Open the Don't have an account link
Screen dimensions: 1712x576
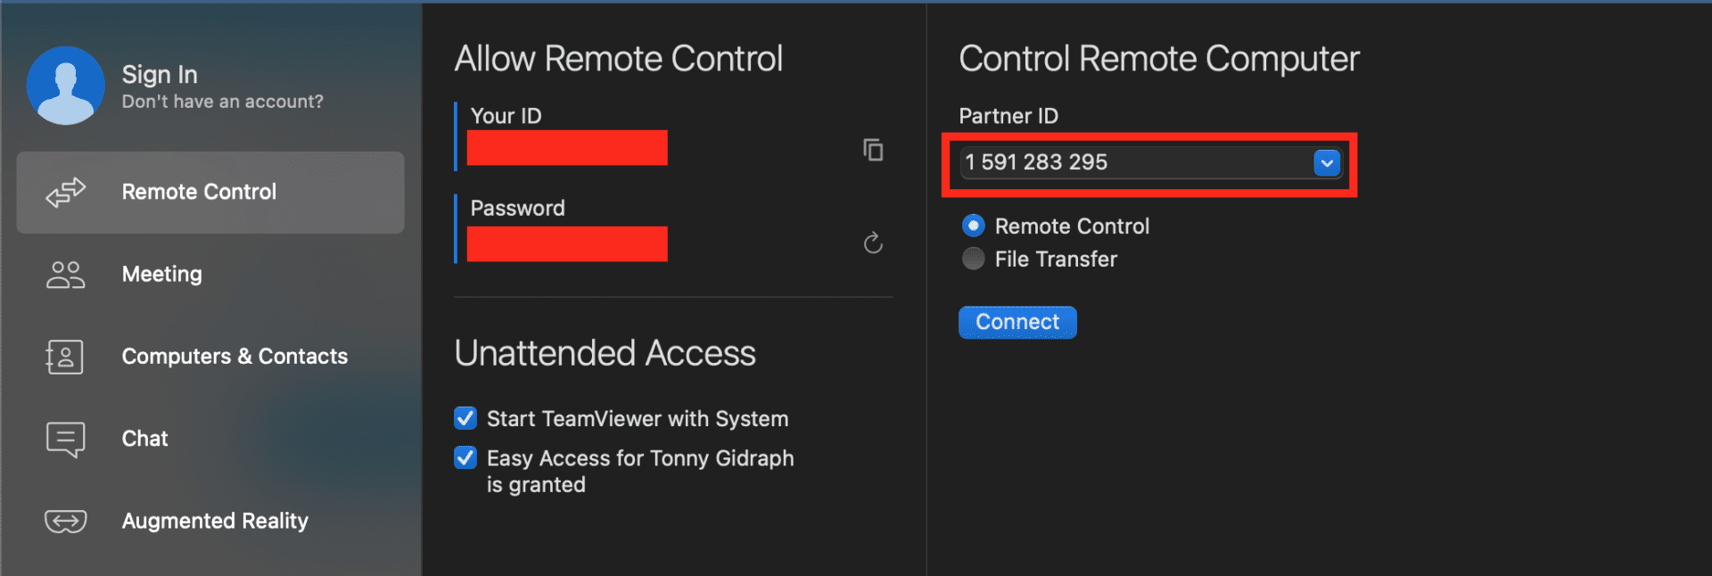pos(222,101)
